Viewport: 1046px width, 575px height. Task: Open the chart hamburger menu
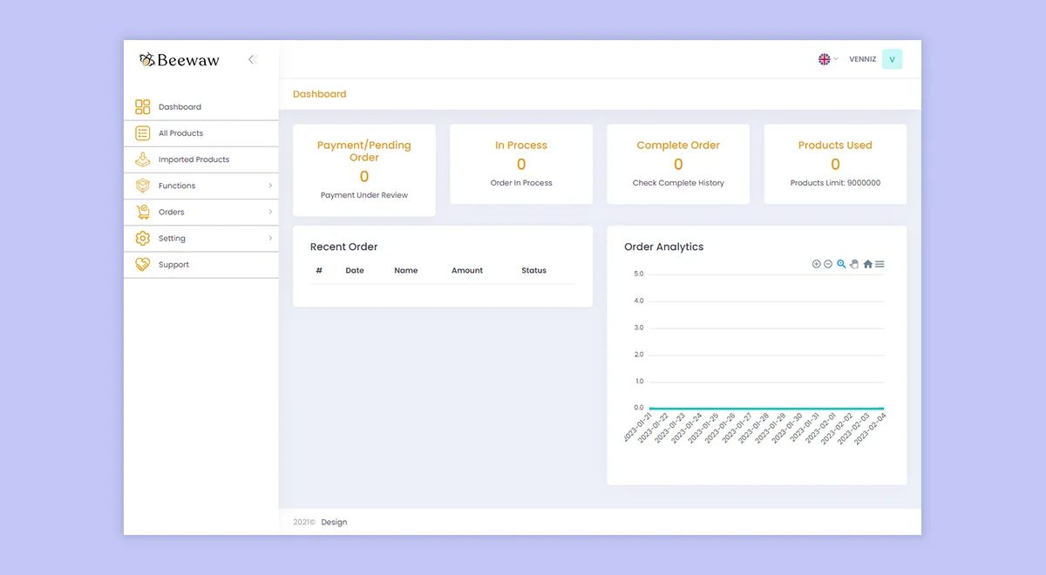point(880,264)
